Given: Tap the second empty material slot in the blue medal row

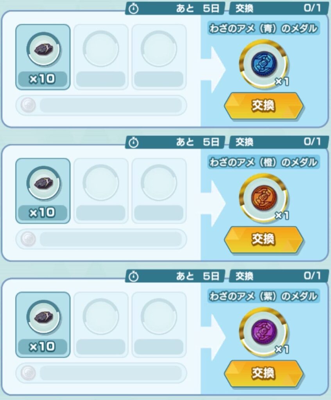Looking at the screenshot, I should pyautogui.click(x=101, y=57).
